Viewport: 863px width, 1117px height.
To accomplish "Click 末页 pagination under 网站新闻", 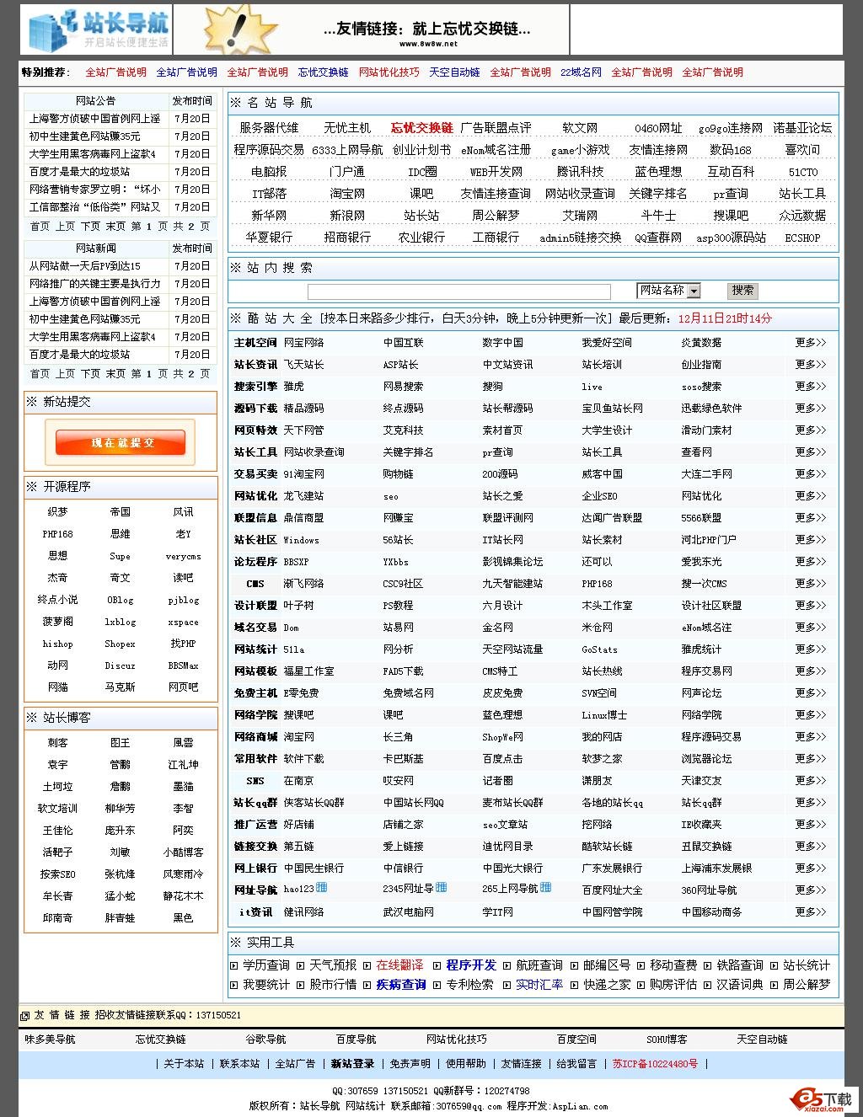I will (114, 373).
